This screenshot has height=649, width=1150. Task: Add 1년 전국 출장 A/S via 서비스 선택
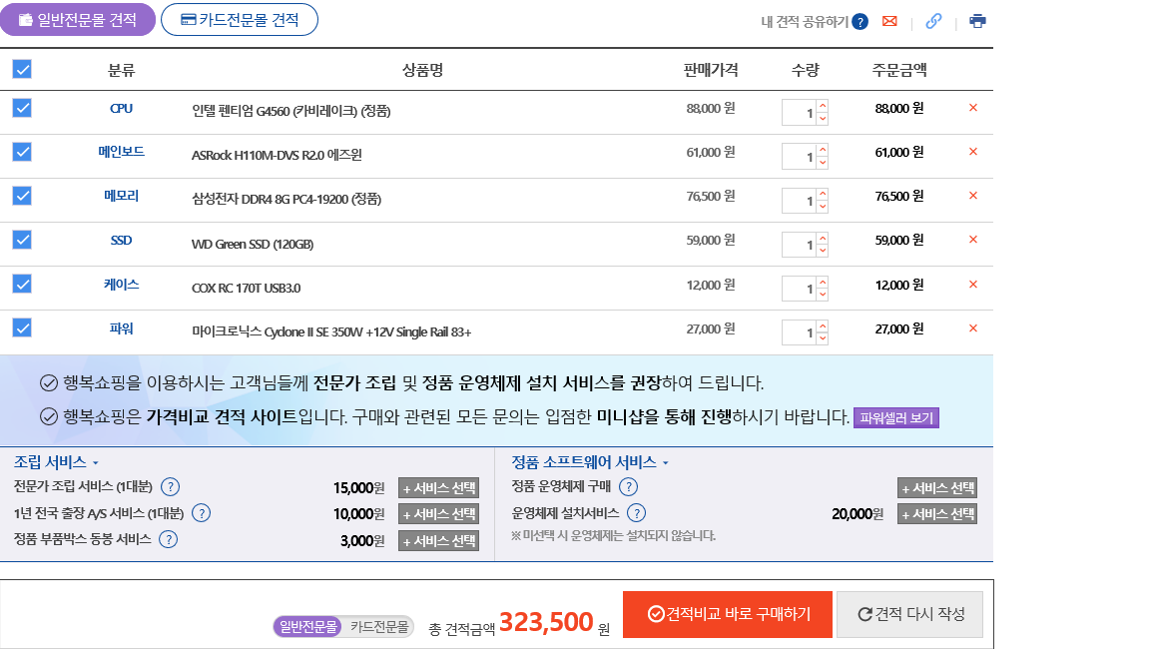click(438, 515)
